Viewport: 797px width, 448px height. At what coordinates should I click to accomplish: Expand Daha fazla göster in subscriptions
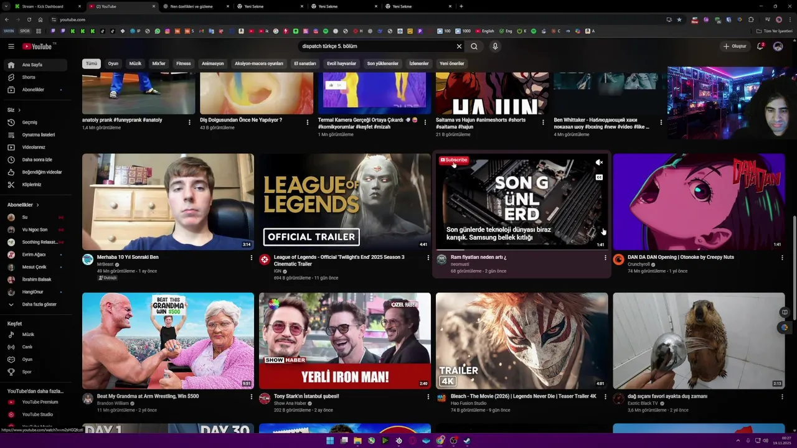coord(35,304)
